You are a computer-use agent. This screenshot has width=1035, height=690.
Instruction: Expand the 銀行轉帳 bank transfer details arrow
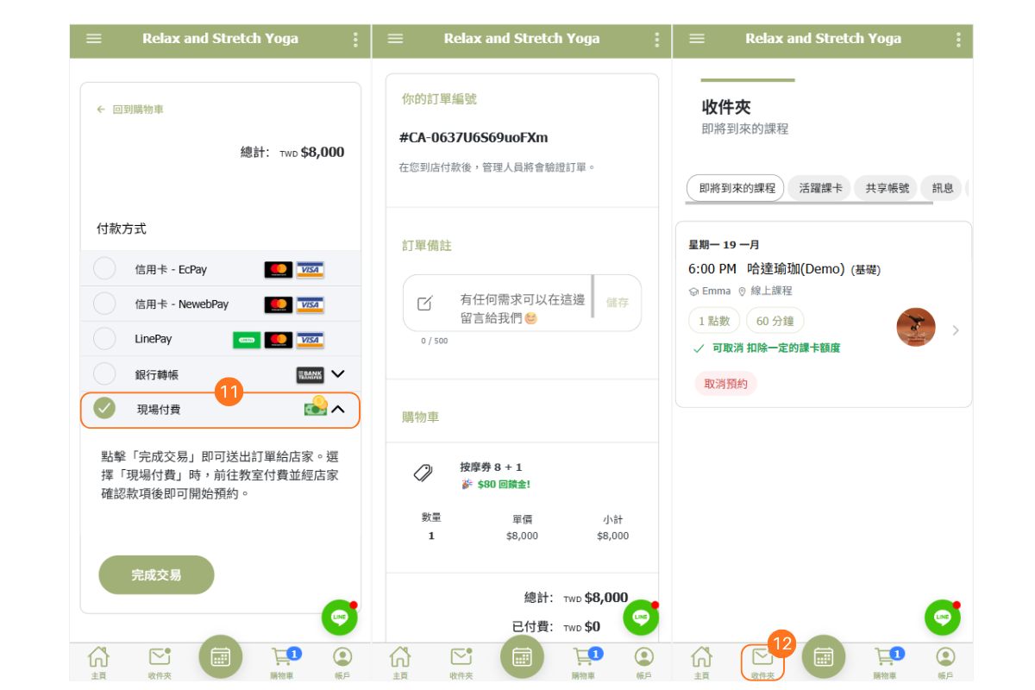[338, 374]
